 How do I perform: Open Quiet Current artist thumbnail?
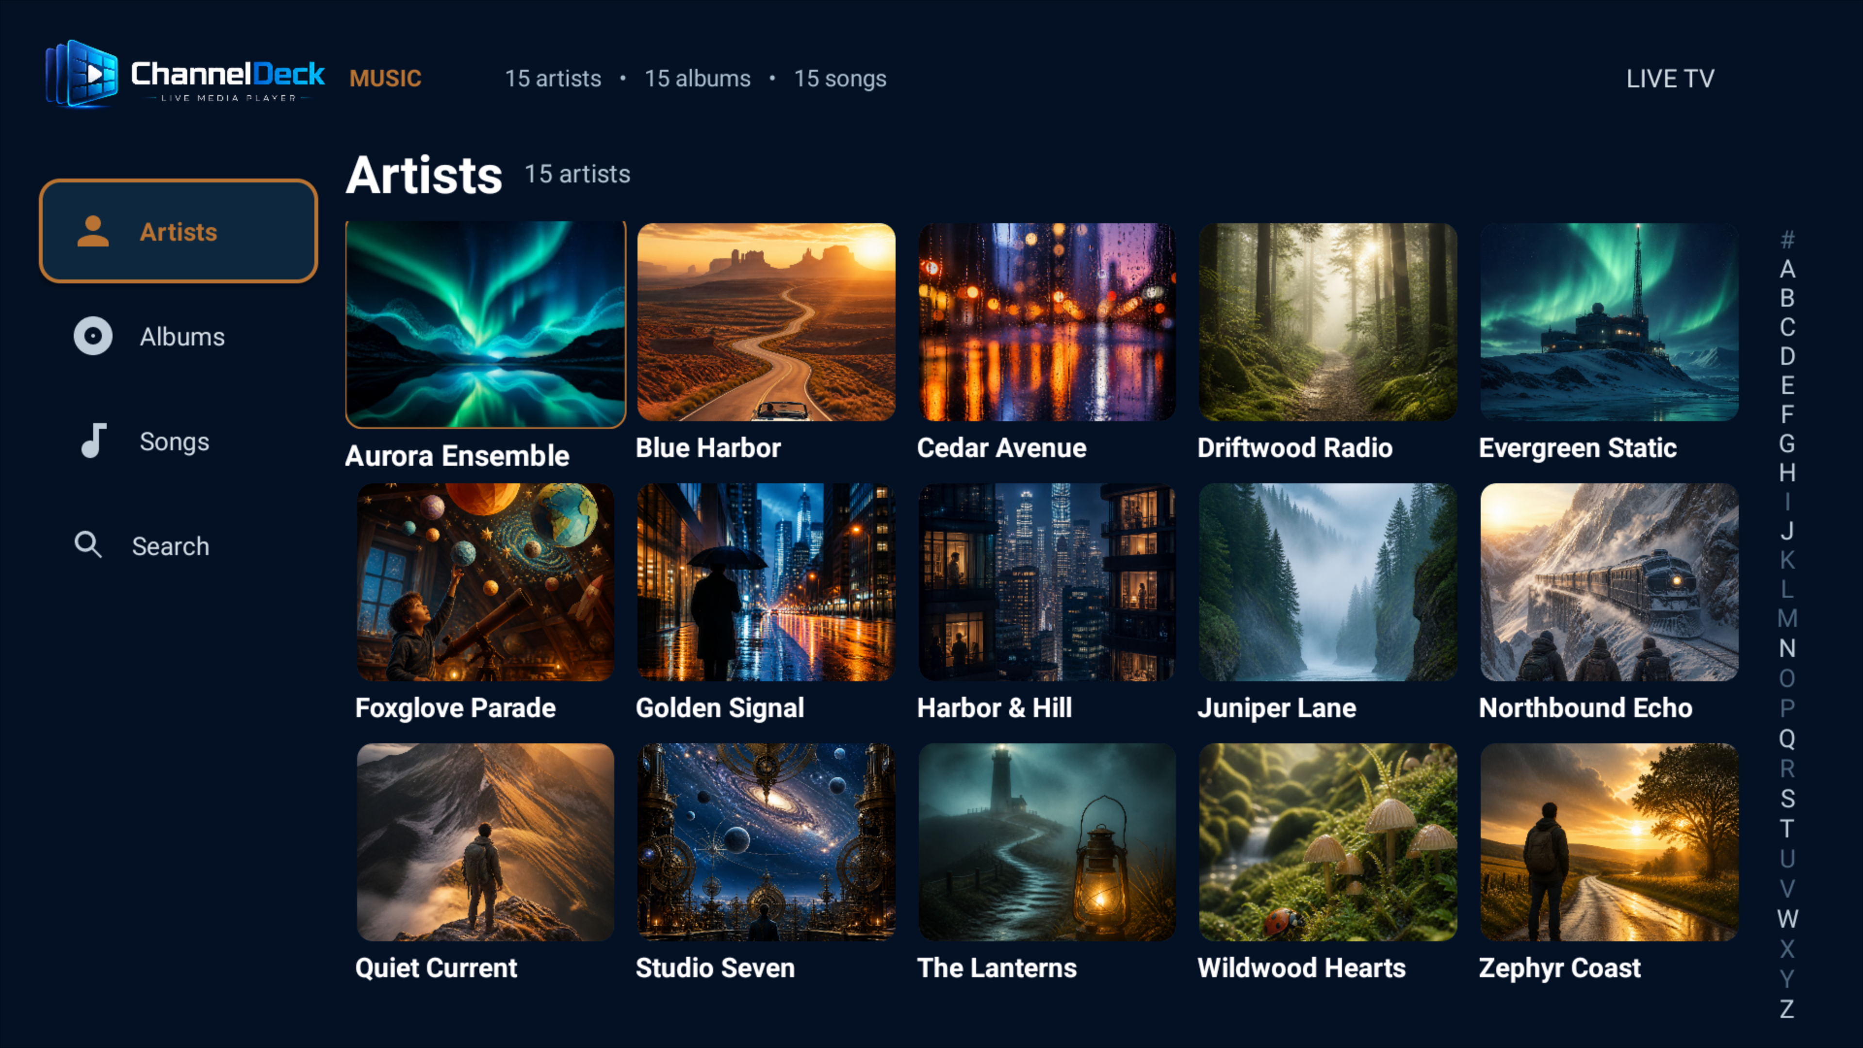point(485,843)
